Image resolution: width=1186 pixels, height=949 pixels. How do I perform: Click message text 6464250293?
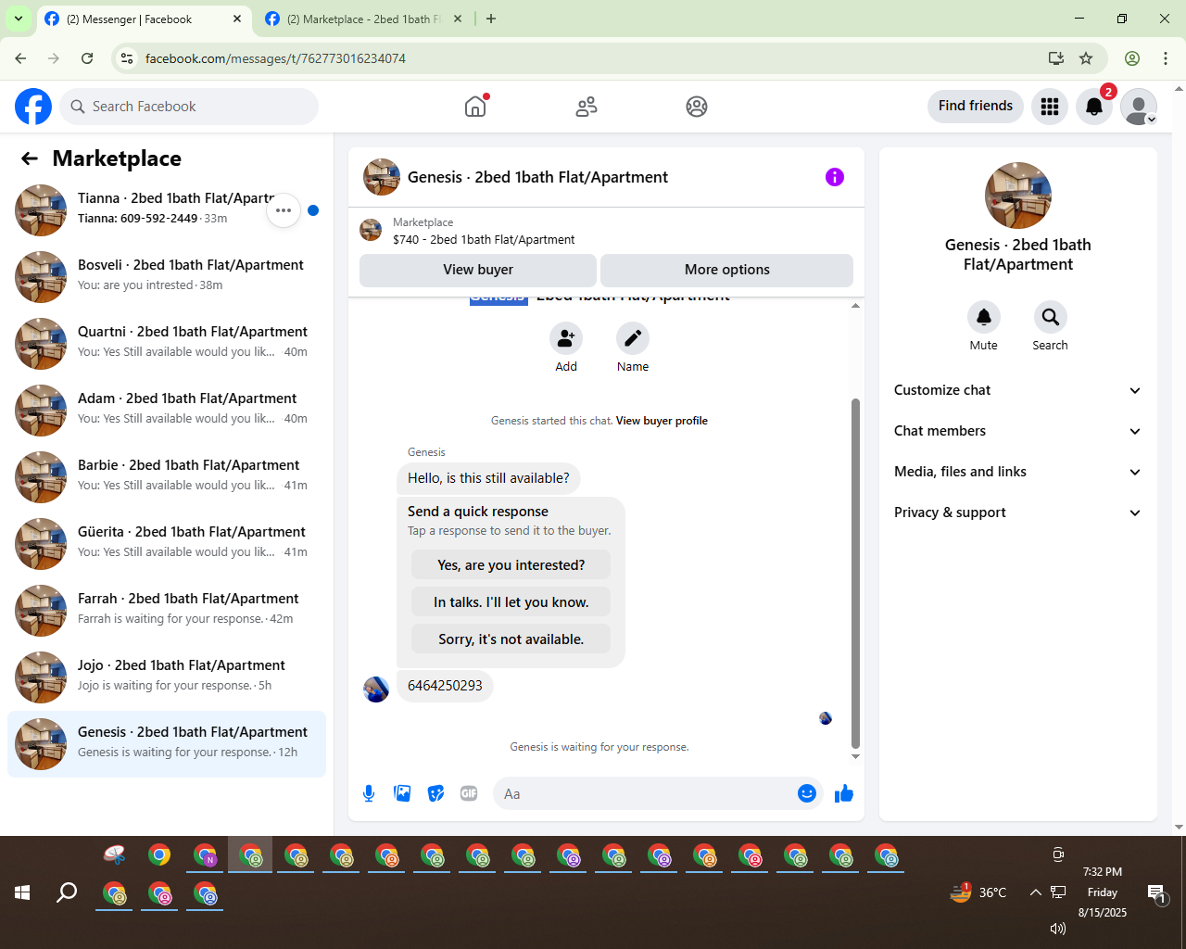pos(445,686)
